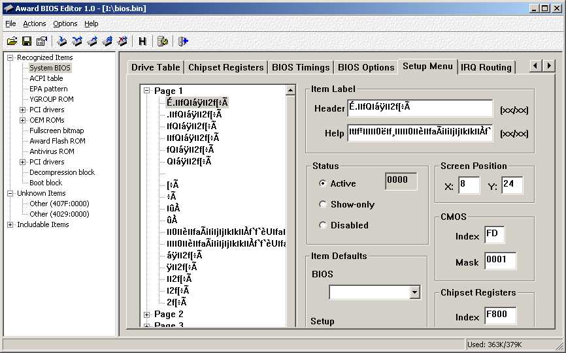Save the BIOS with the floppy disk icon
This screenshot has width=566, height=353.
point(27,41)
